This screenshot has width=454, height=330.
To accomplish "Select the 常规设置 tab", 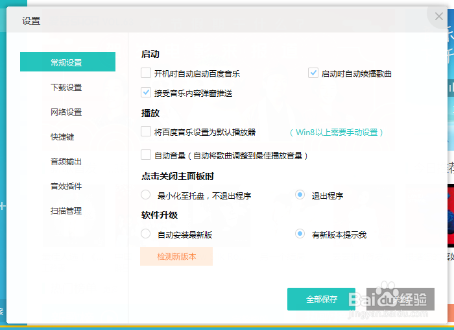I will coord(67,62).
